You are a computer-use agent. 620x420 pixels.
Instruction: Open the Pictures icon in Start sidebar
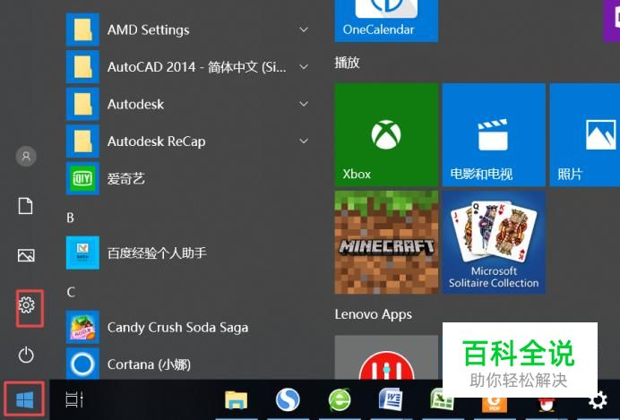coord(26,255)
